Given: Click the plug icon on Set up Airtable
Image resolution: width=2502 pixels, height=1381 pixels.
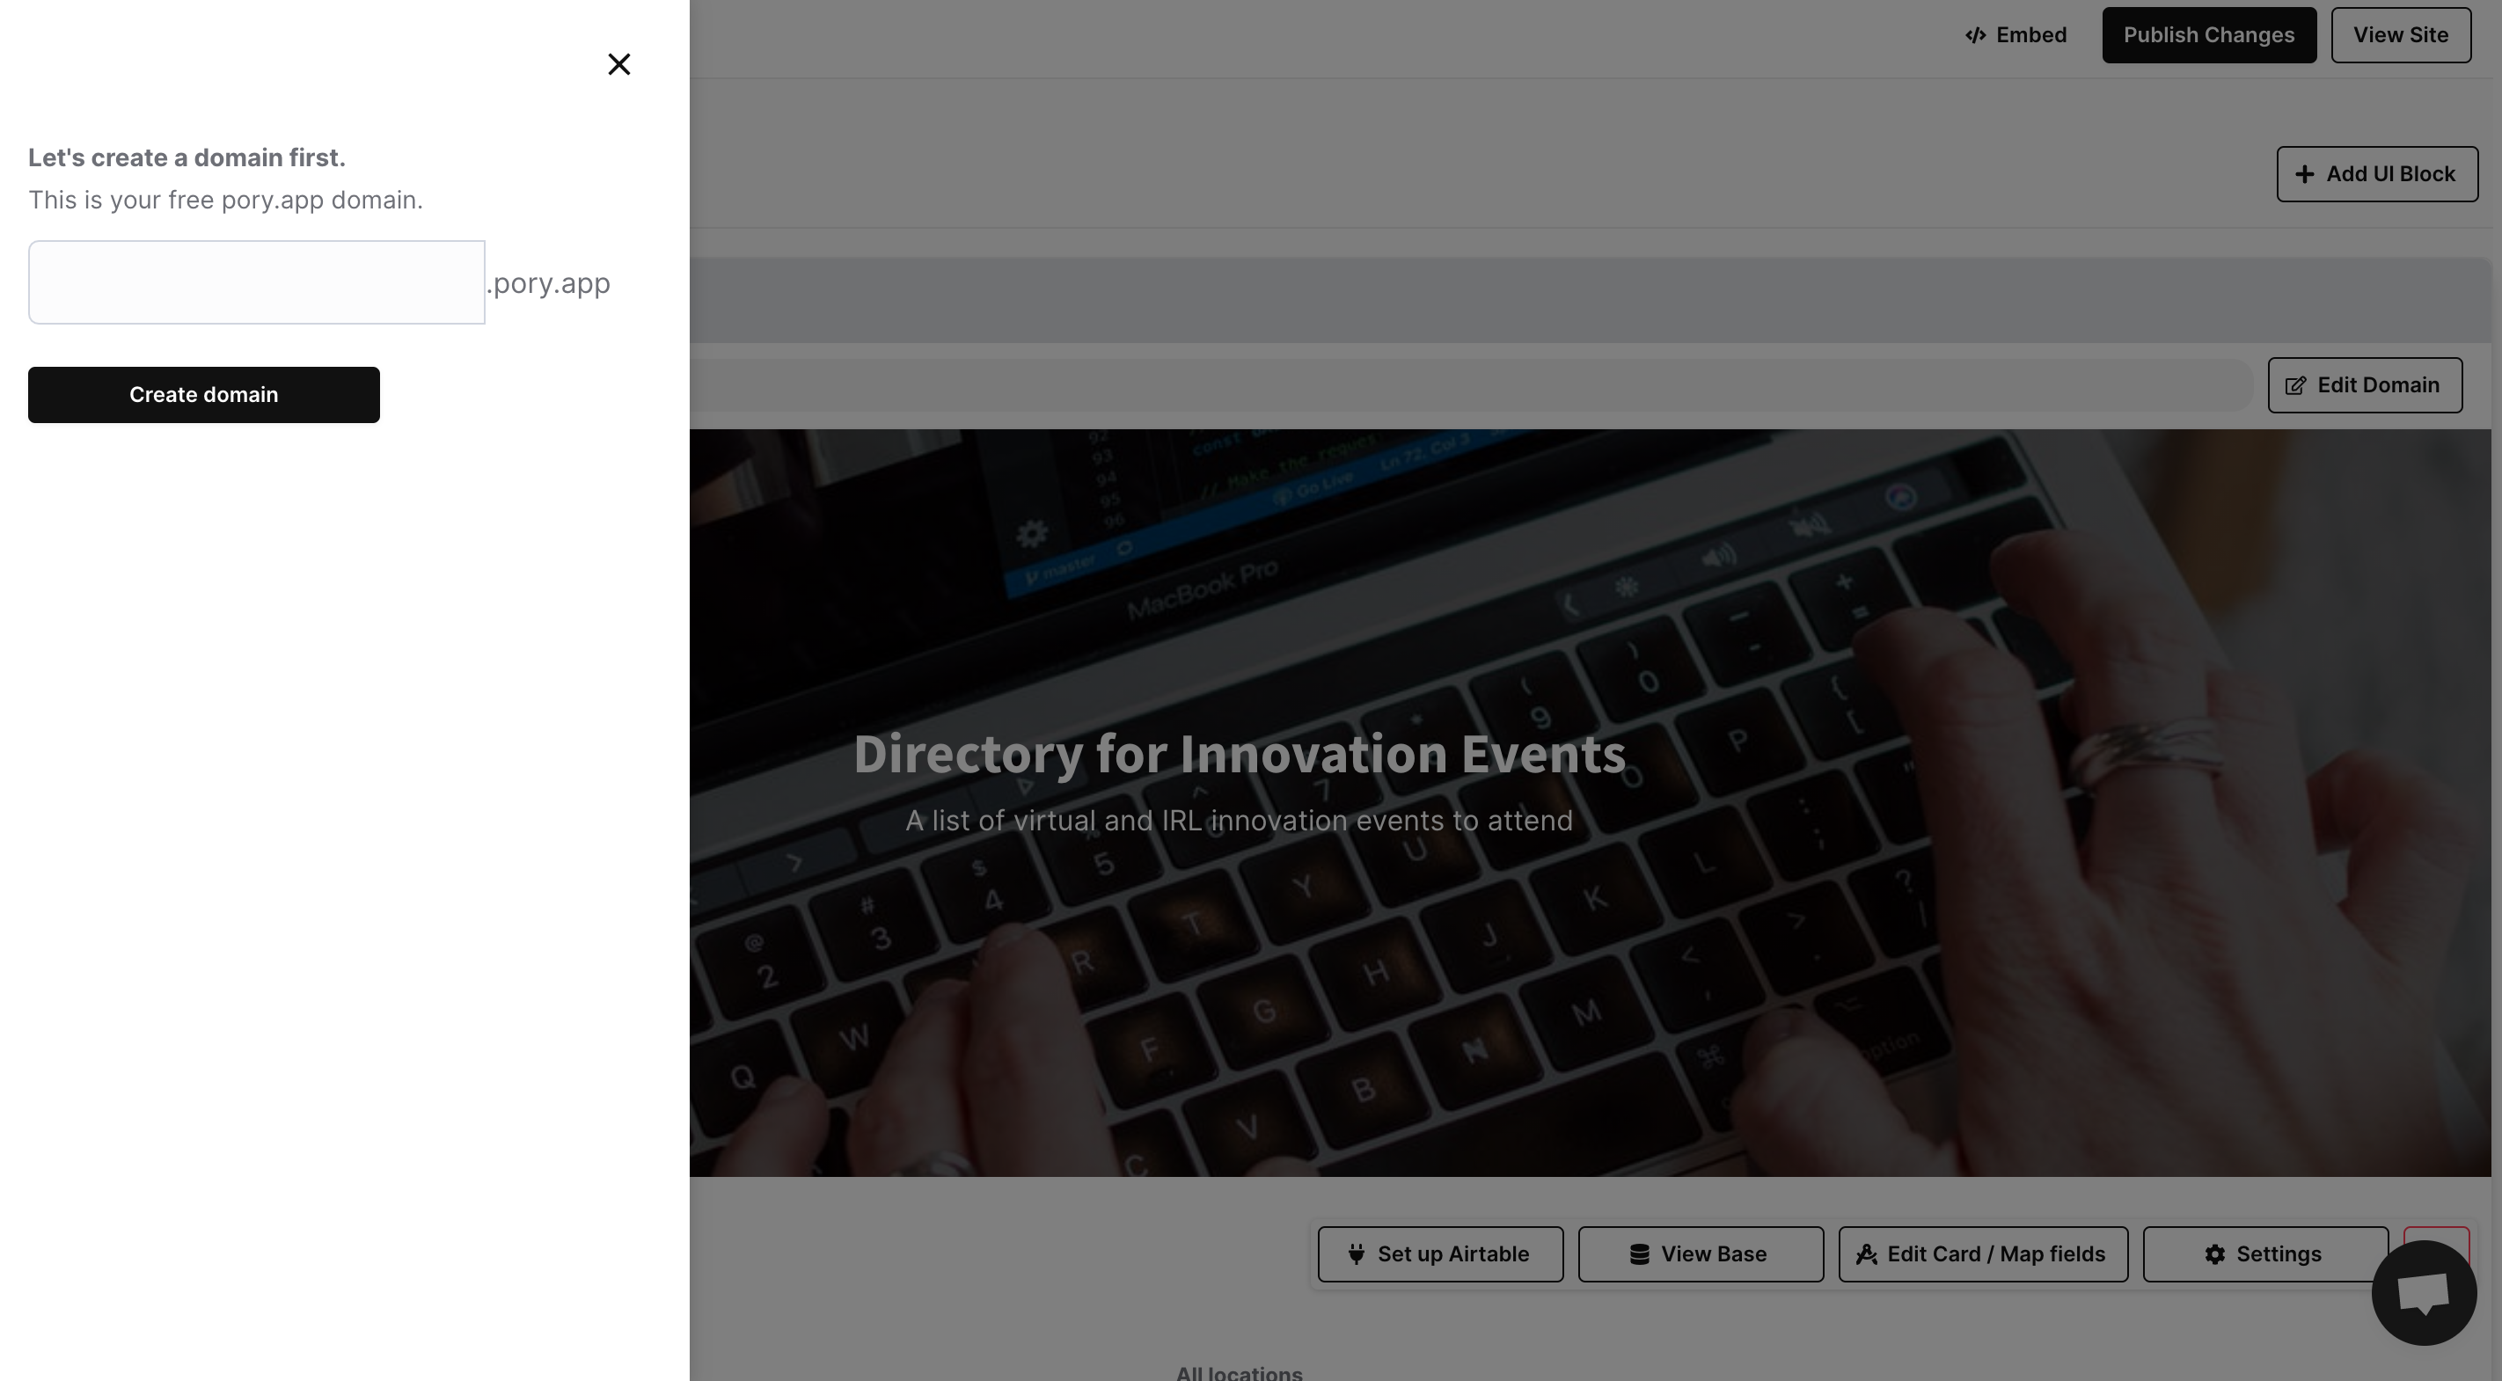Looking at the screenshot, I should pos(1356,1253).
